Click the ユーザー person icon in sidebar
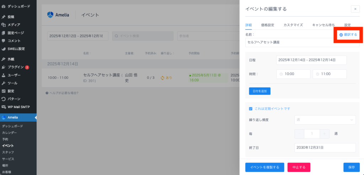Screen dimensions: 364x175 tap(4, 75)
